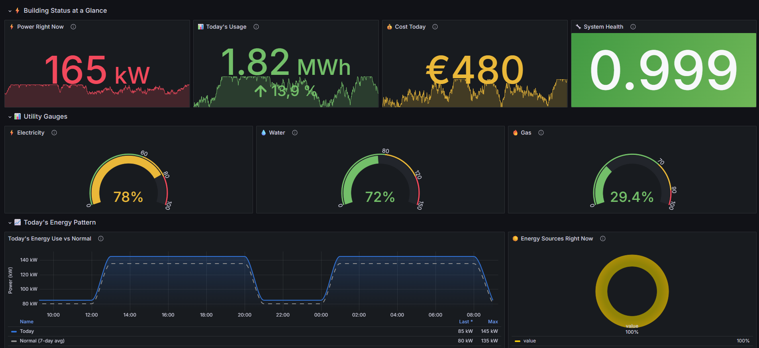
Task: Click the yellow value legend color swatch
Action: click(x=517, y=341)
